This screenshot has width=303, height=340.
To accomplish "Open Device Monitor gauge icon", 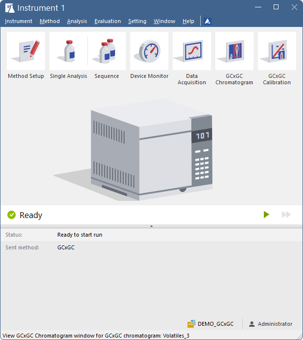I will [149, 51].
